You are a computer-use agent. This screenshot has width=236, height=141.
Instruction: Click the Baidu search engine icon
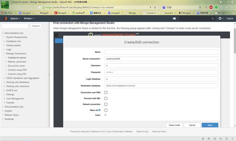pos(164,7)
